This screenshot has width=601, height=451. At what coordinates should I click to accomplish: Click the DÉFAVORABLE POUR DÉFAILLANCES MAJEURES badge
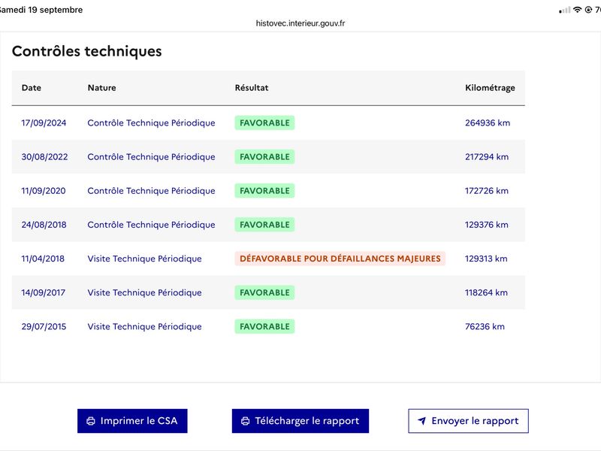[x=340, y=259]
